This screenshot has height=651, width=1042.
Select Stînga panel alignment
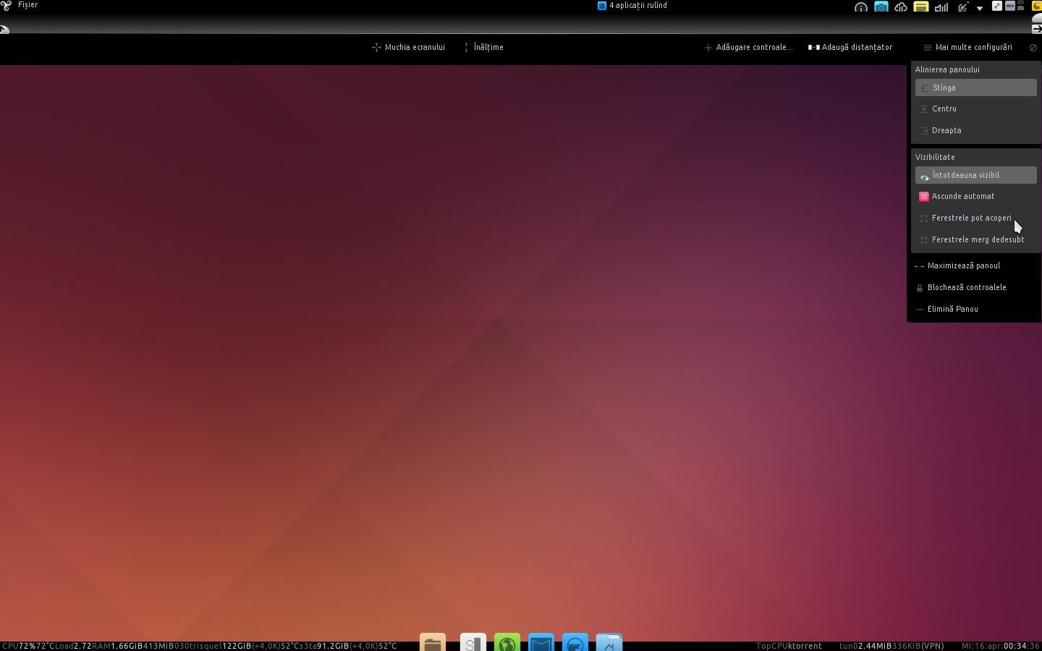point(975,88)
